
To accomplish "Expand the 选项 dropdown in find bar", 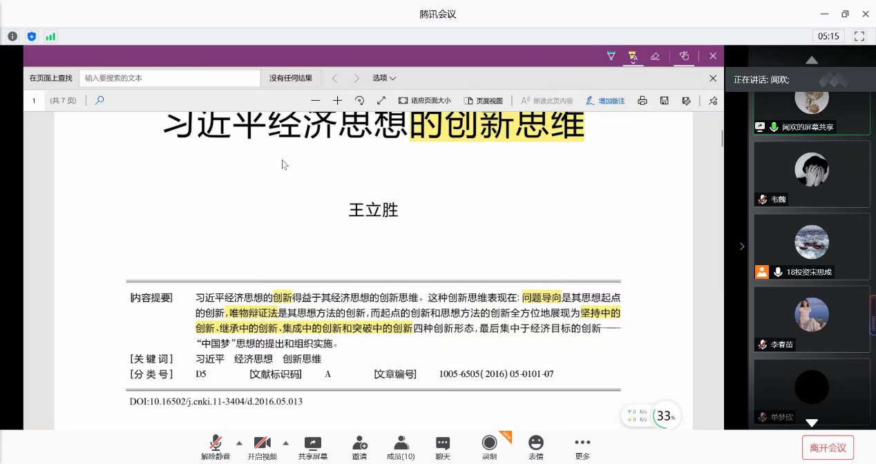I will 384,78.
